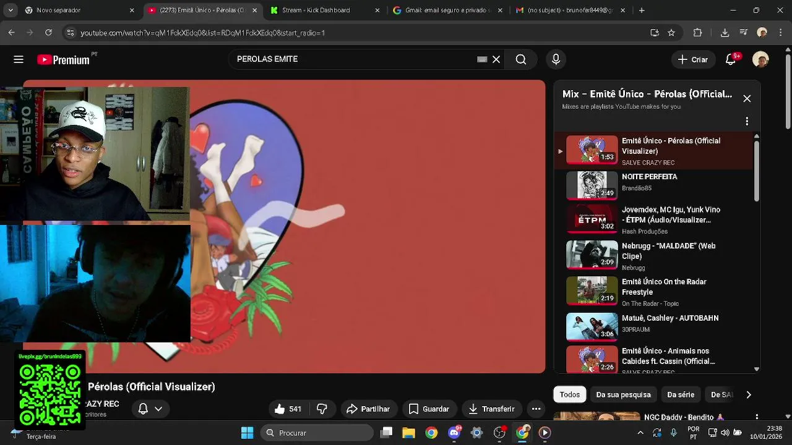Viewport: 792px width, 445px height.
Task: Click the browser address bar URL
Action: click(202, 33)
